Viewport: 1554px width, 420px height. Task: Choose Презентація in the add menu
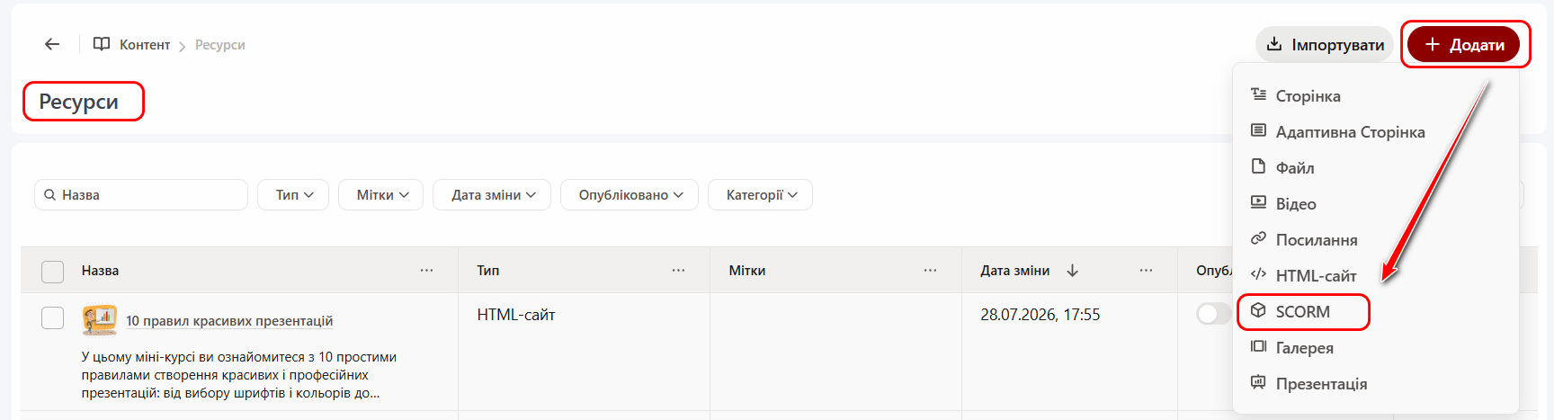pyautogui.click(x=1321, y=384)
